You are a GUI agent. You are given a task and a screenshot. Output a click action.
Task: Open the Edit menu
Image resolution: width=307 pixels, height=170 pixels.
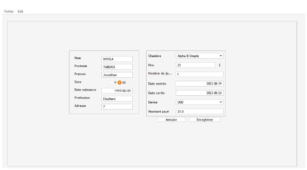click(20, 11)
